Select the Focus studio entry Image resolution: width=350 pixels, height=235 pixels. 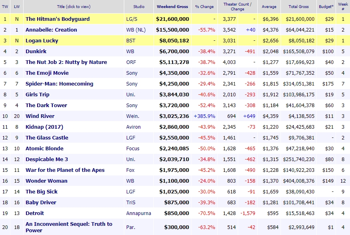tap(133, 149)
